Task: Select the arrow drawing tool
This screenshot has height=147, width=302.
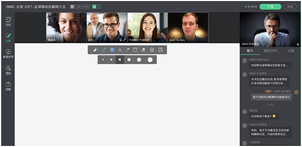Action: click(128, 50)
